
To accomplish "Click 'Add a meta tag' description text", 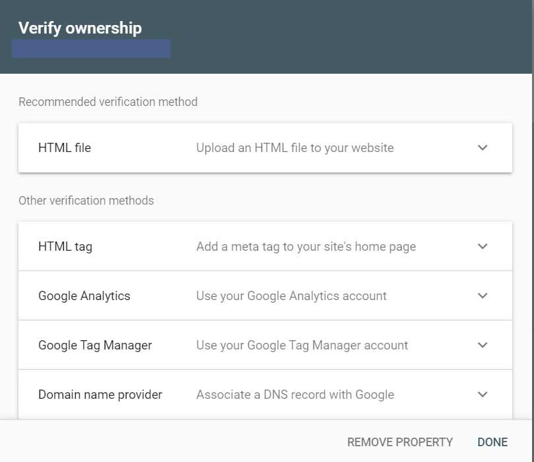I will pyautogui.click(x=306, y=246).
